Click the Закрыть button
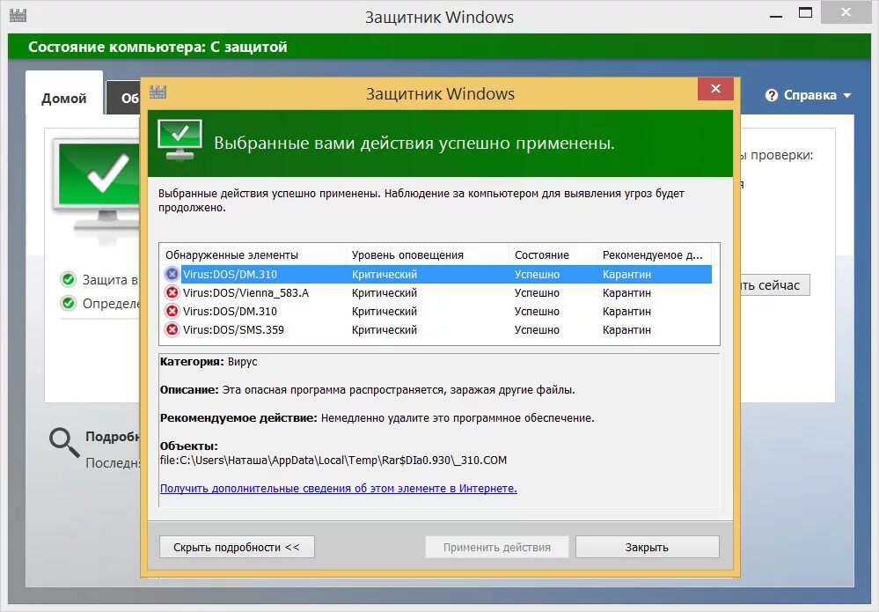879x612 pixels. click(x=647, y=547)
